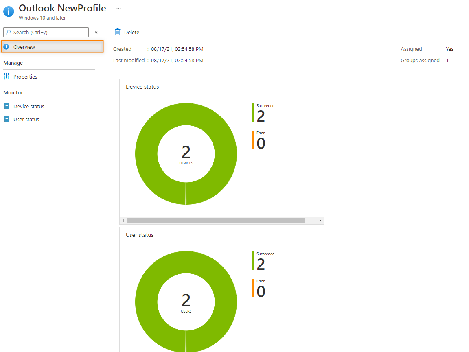
Task: Collapse the sidebar with the double chevron
Action: click(96, 32)
